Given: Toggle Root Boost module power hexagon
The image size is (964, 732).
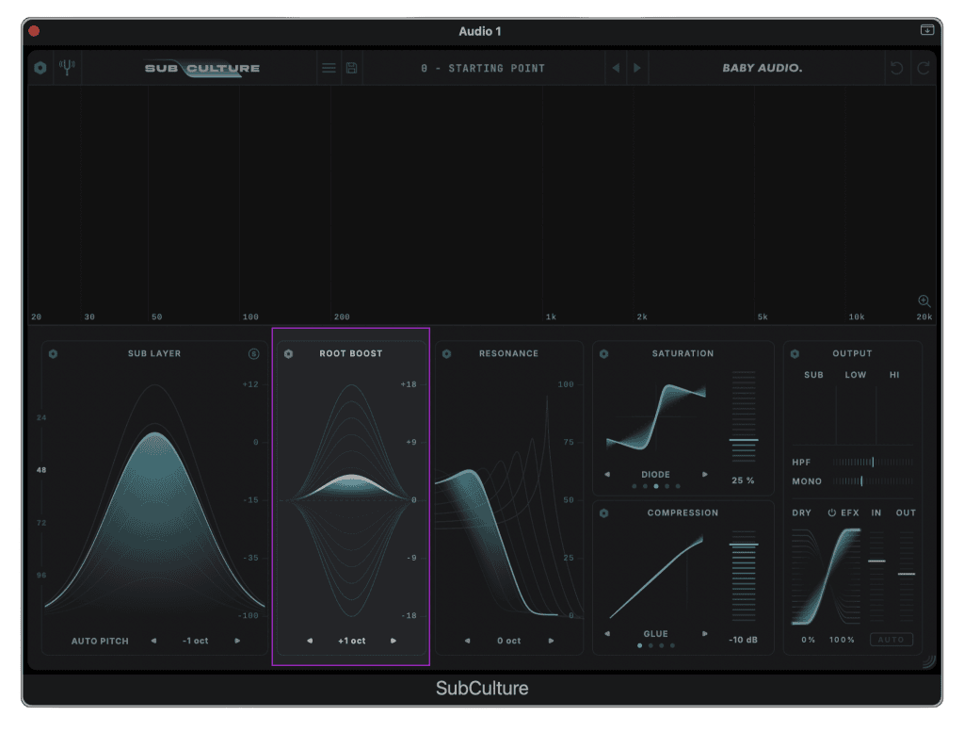Looking at the screenshot, I should (289, 353).
